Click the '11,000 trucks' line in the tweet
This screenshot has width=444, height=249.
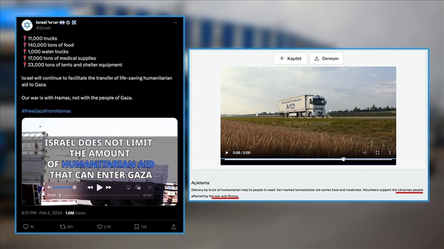(x=42, y=38)
